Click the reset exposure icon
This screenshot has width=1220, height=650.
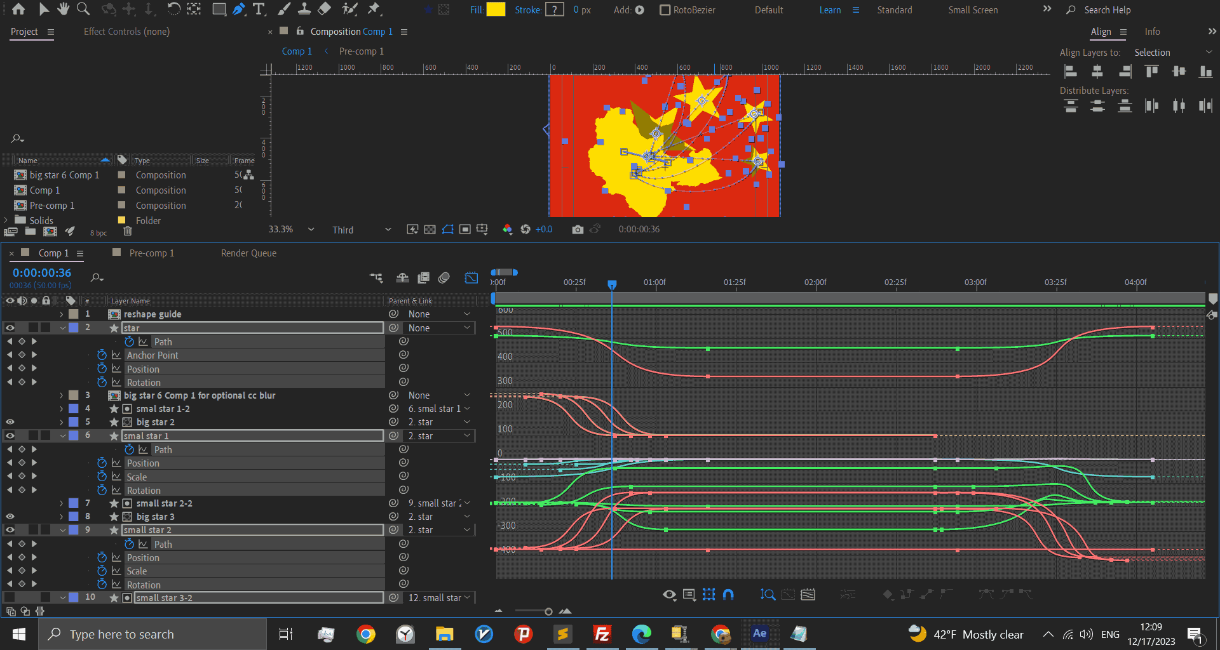click(525, 229)
